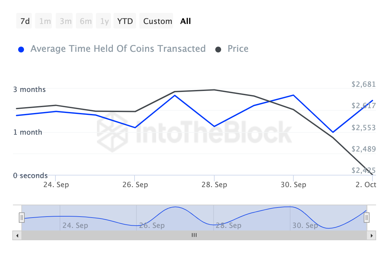Click the scrollbar left arrow

(x=17, y=235)
